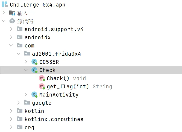Expand the kotlinx.coroutines package

click(x=11, y=119)
